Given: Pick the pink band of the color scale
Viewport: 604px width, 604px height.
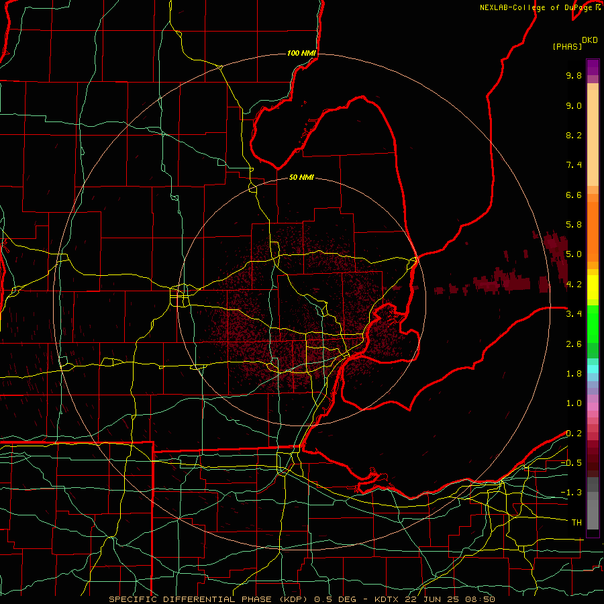Looking at the screenshot, I should coord(593,407).
